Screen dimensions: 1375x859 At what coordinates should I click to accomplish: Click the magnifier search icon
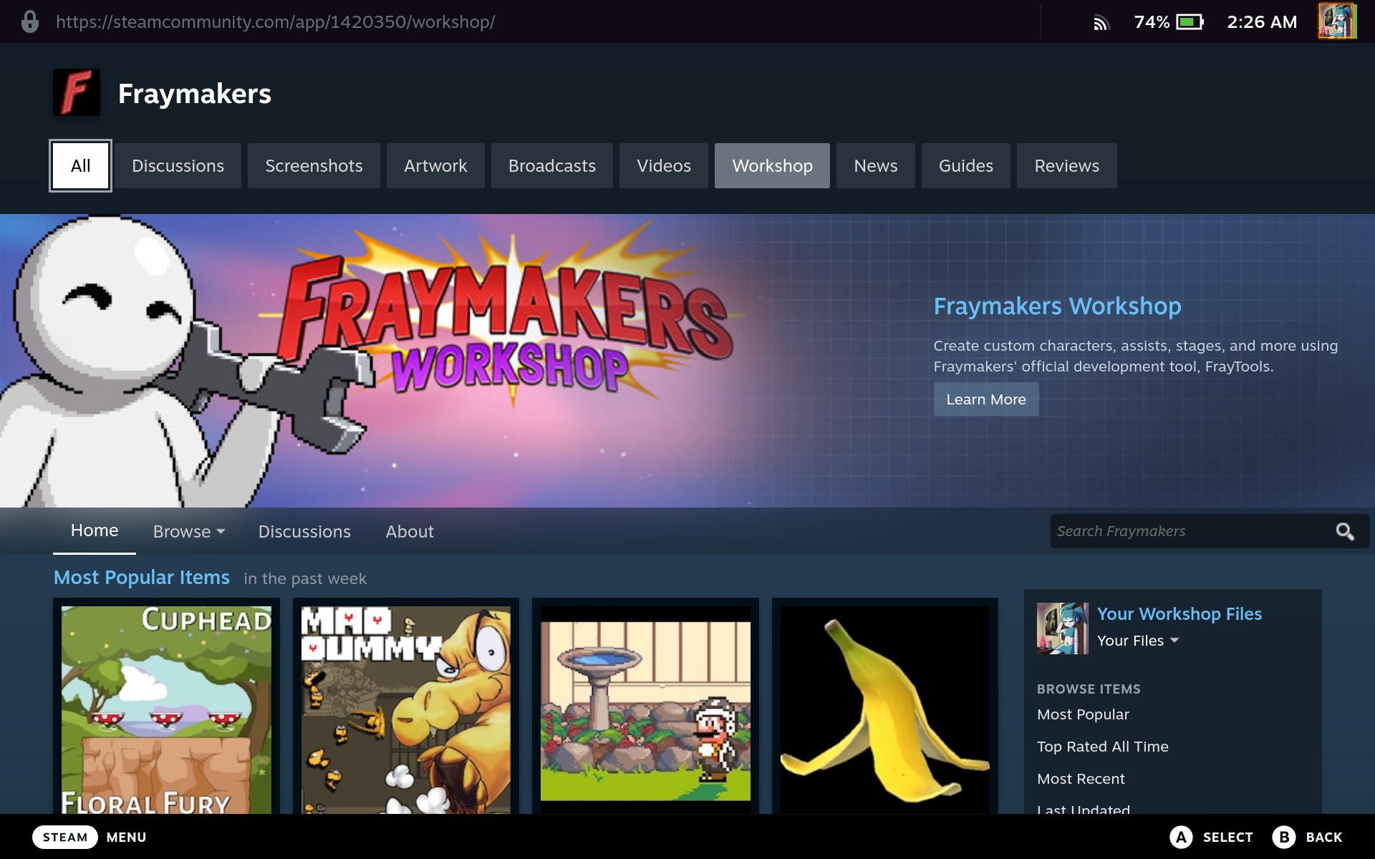[x=1344, y=531]
